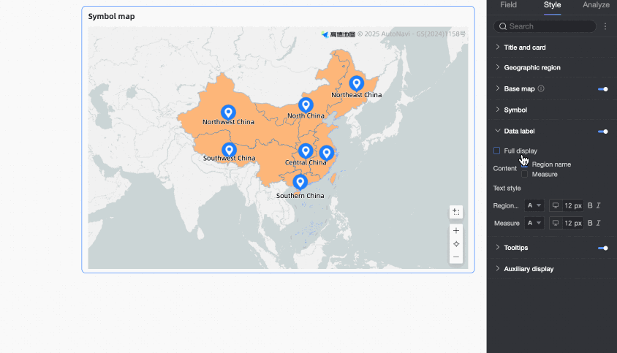This screenshot has width=617, height=353.
Task: Collapse the Data label section
Action: click(497, 131)
